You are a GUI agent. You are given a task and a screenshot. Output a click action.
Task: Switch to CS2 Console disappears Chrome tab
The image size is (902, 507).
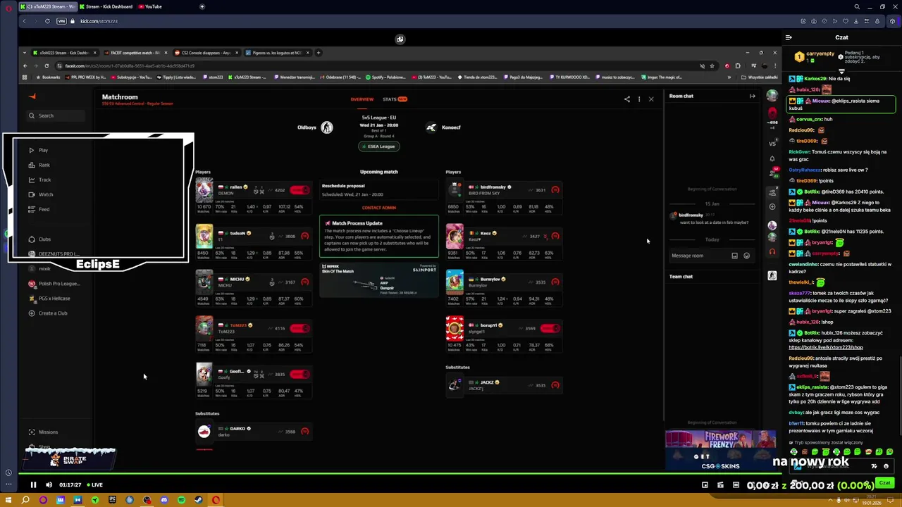coord(206,53)
